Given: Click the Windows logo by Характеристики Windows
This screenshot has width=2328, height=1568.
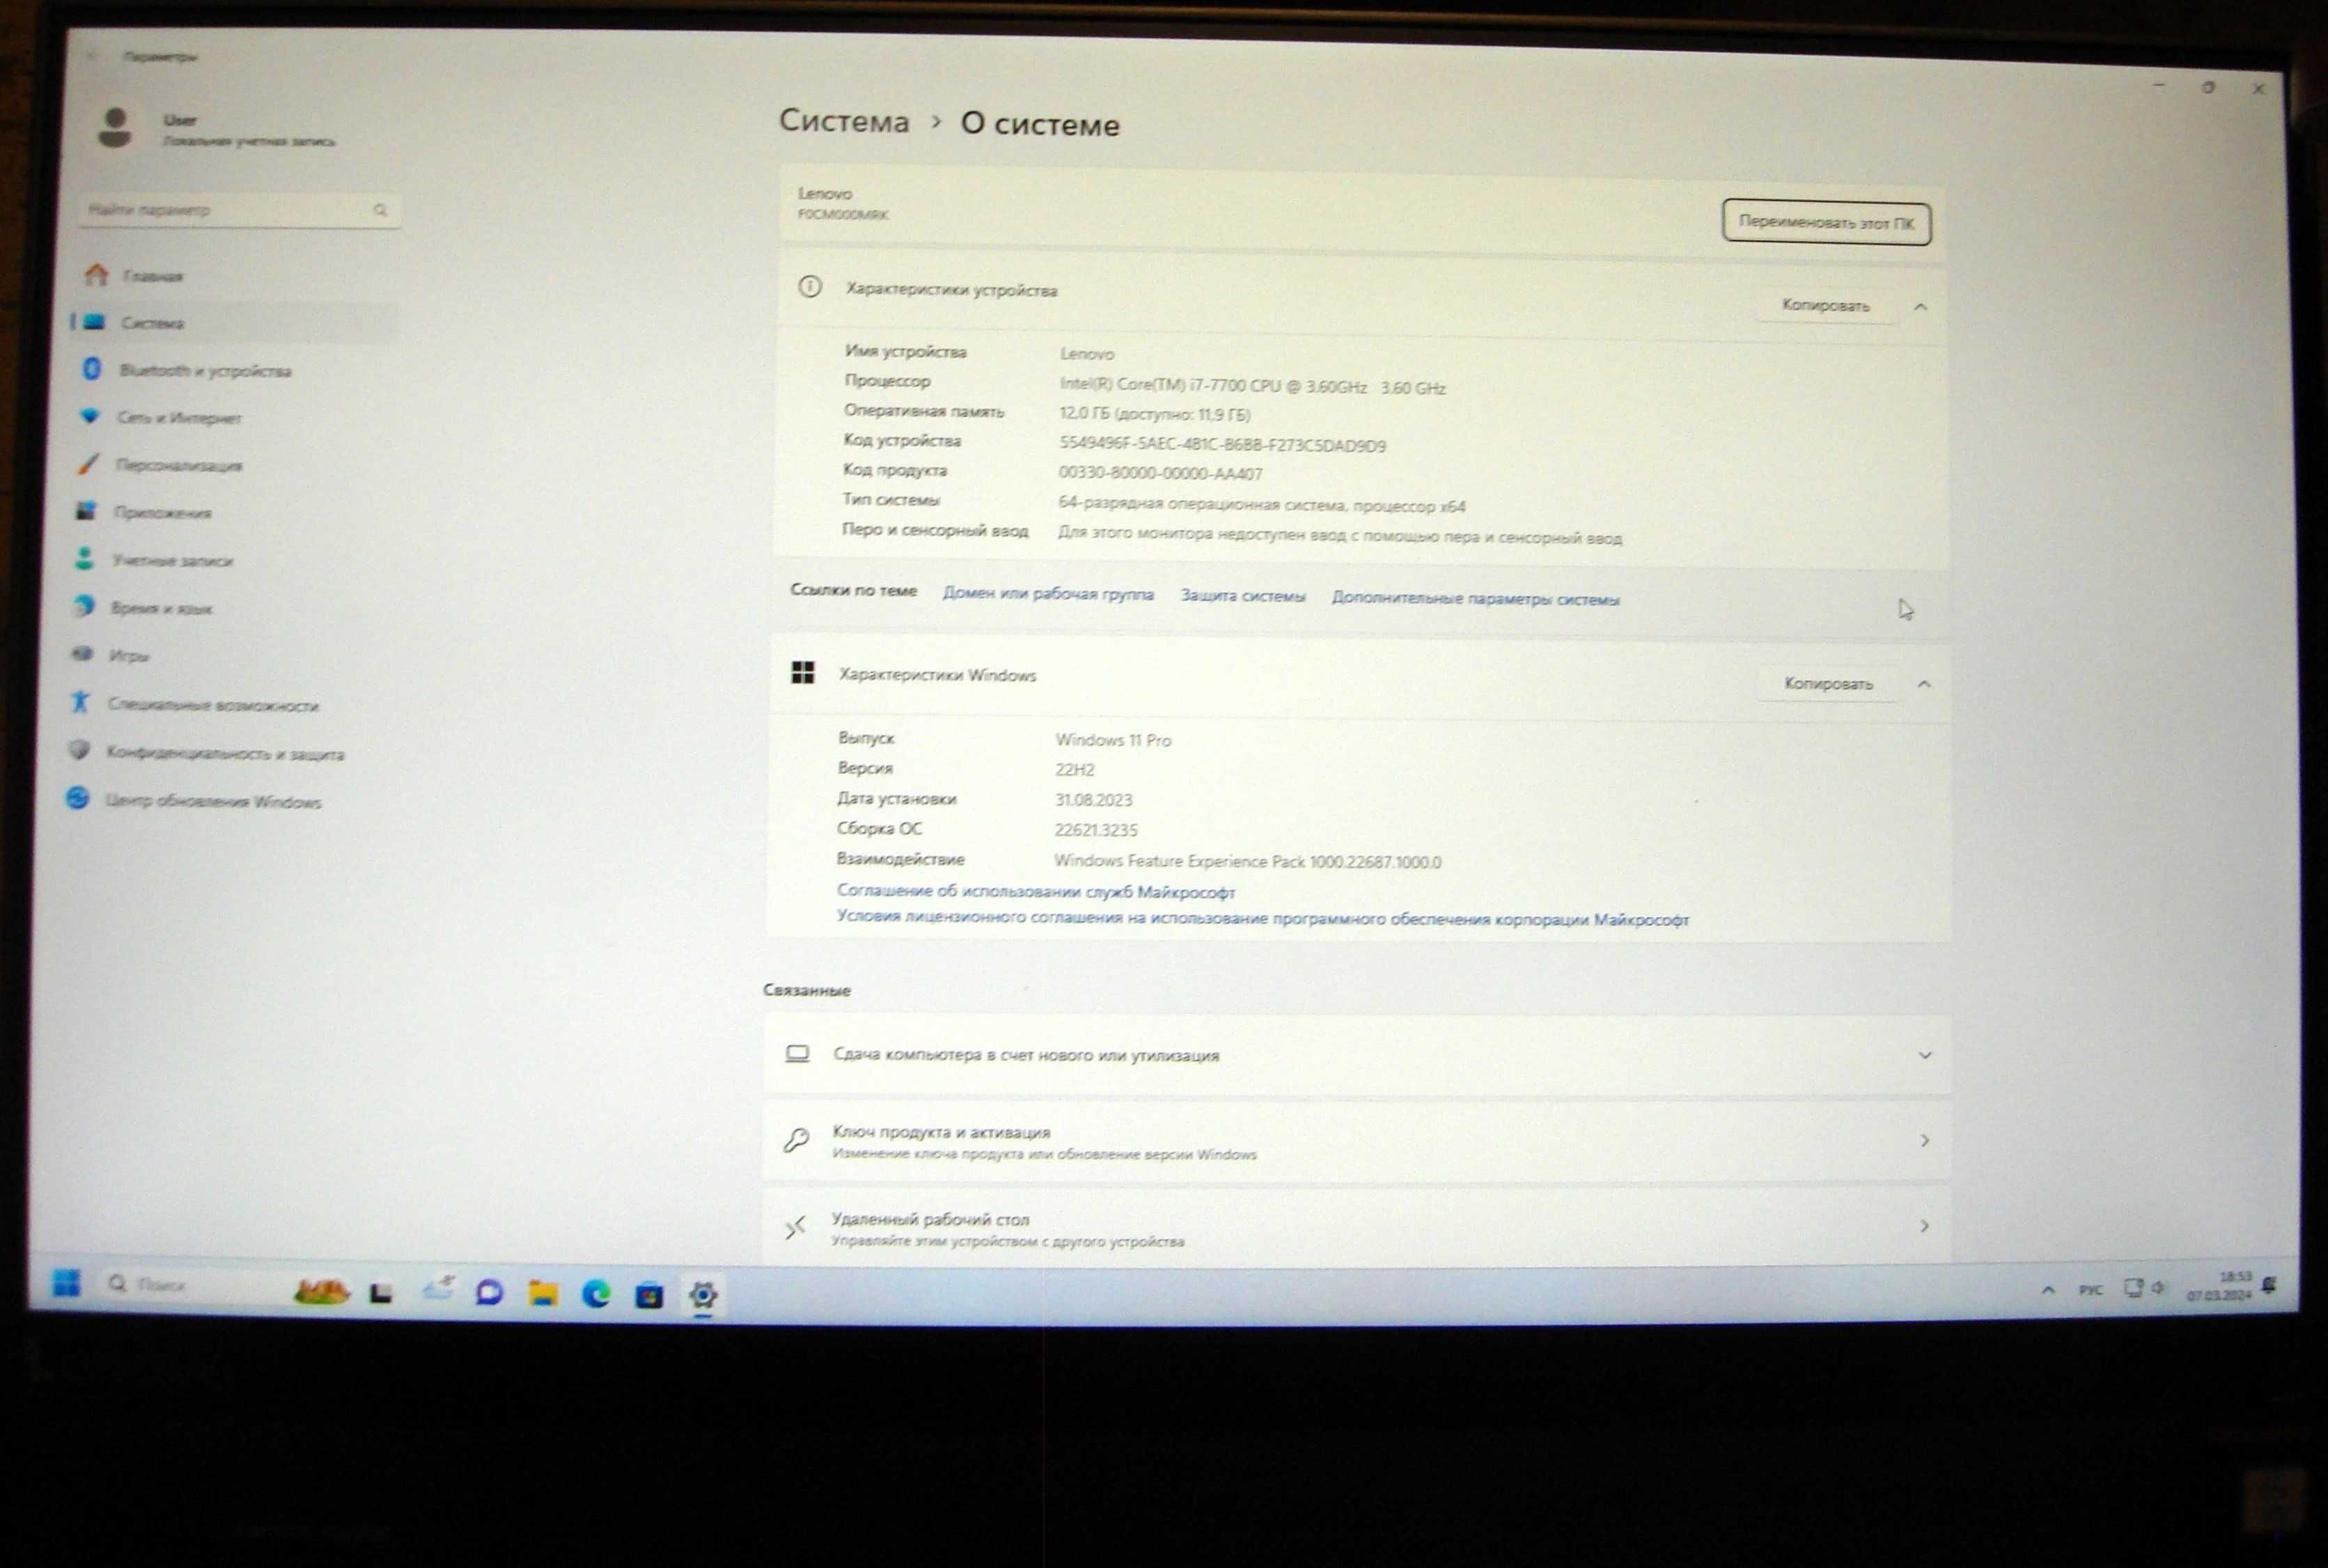Looking at the screenshot, I should click(x=803, y=672).
